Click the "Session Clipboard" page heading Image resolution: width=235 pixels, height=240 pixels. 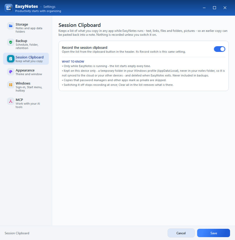coord(79,25)
